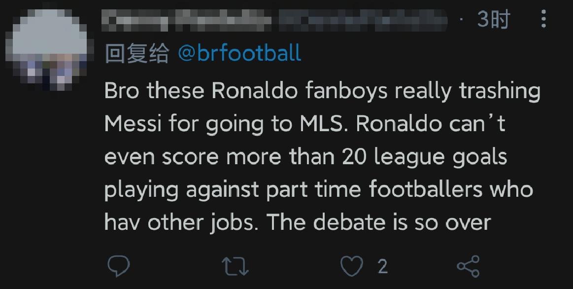The height and width of the screenshot is (289, 573).
Task: Click "MLS" in the tweet text
Action: tap(321, 125)
